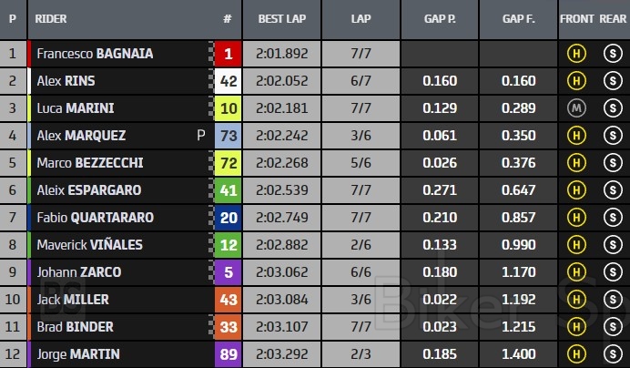Viewport: 630px width, 368px height.
Task: Open rider Francesco BAGNAIA
Action: (95, 54)
